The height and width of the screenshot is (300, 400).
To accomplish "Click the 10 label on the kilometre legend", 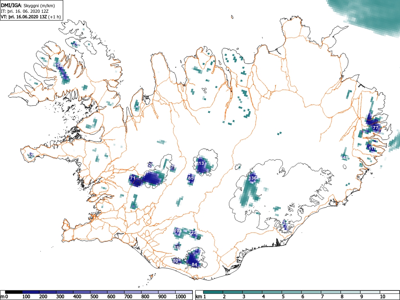I will [382, 297].
